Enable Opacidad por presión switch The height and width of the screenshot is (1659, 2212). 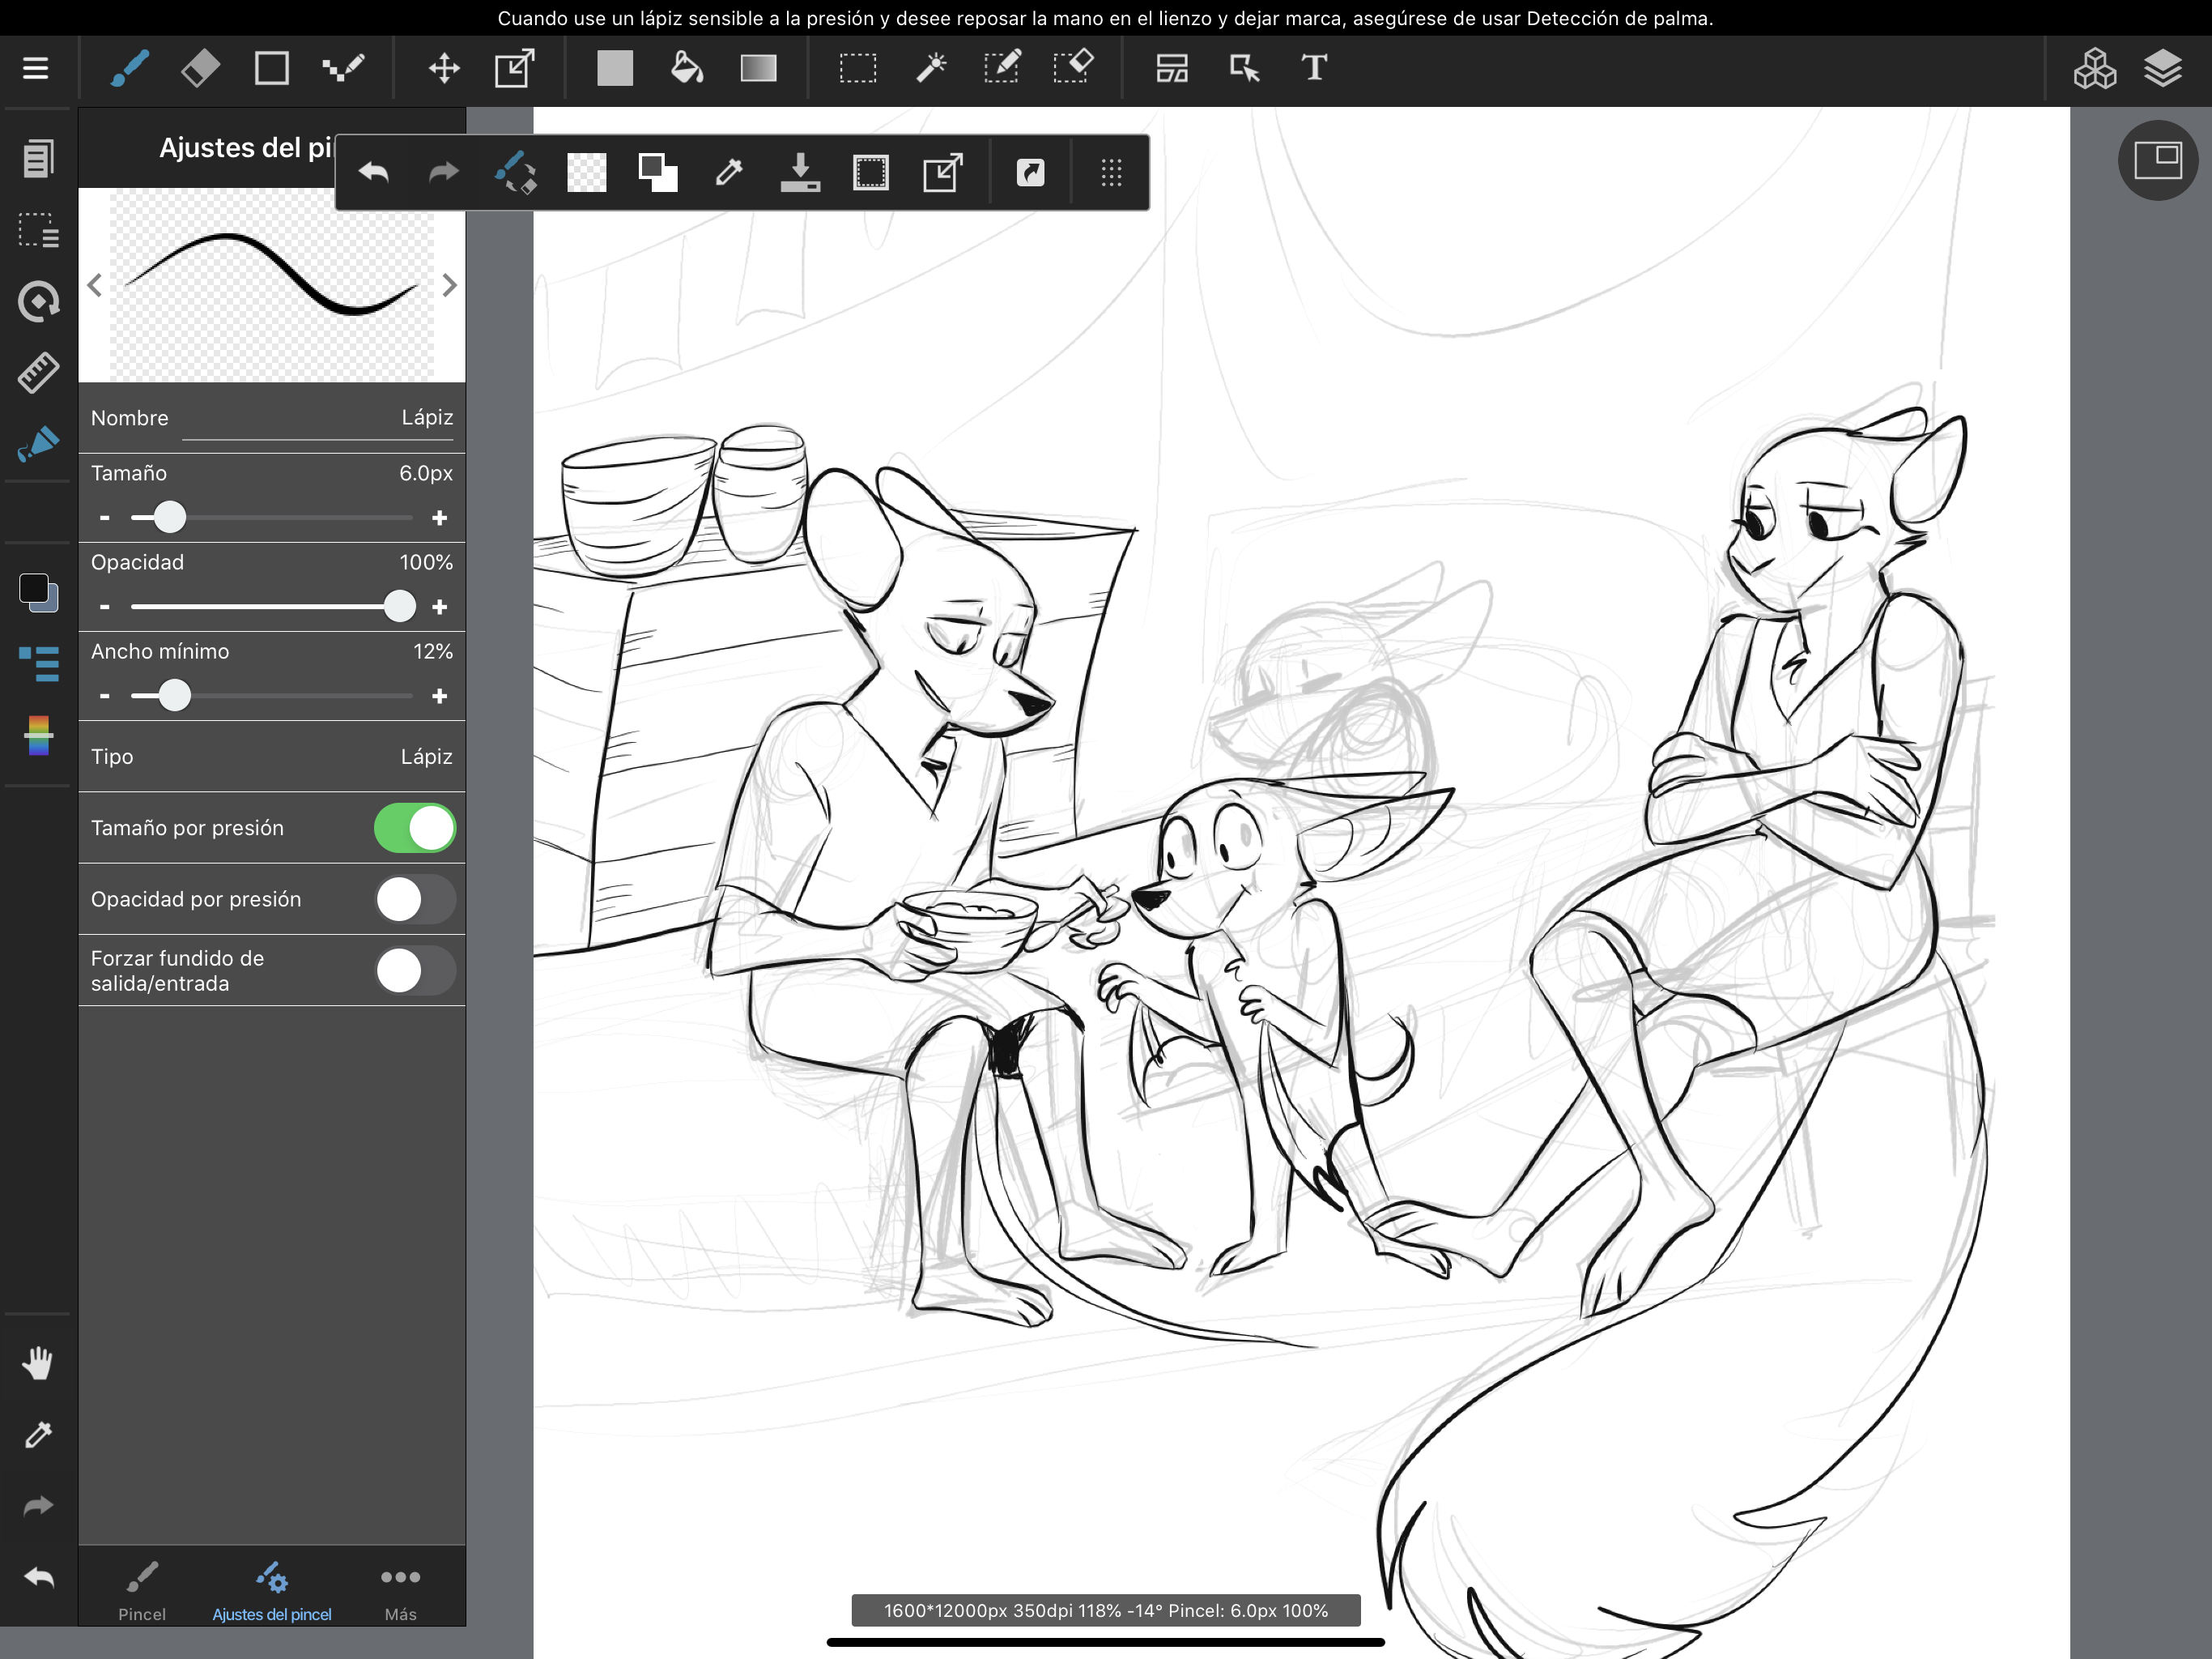point(415,899)
